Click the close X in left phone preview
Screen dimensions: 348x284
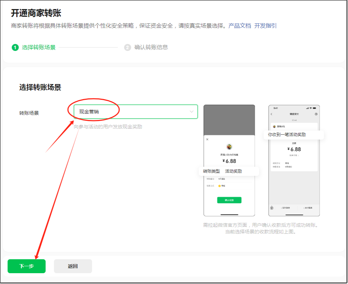click(x=207, y=139)
